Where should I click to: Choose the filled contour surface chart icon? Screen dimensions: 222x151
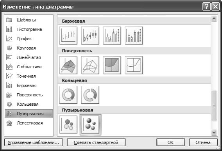112,65
